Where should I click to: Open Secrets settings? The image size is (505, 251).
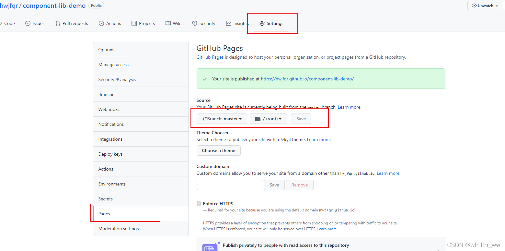click(141, 199)
